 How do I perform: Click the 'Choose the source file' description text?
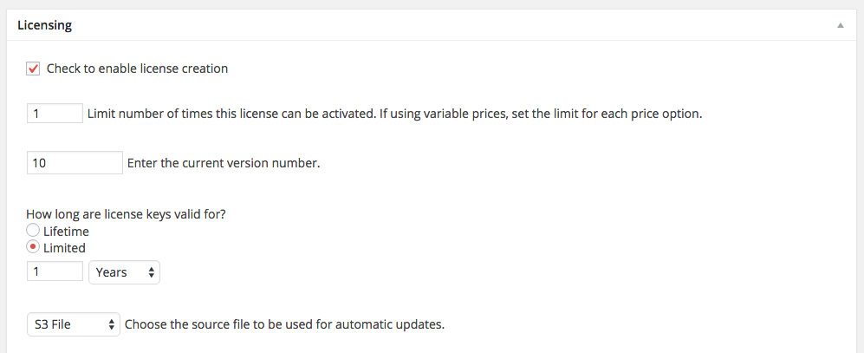tap(284, 325)
